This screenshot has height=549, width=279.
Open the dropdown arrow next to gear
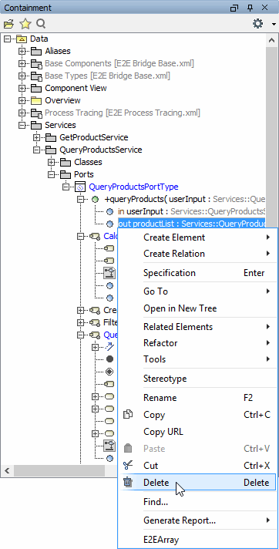(274, 24)
